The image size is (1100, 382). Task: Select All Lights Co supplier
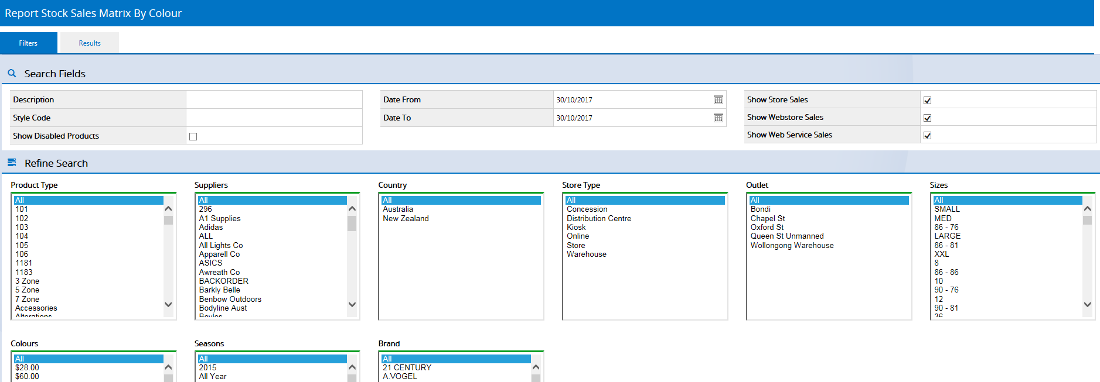click(x=273, y=245)
